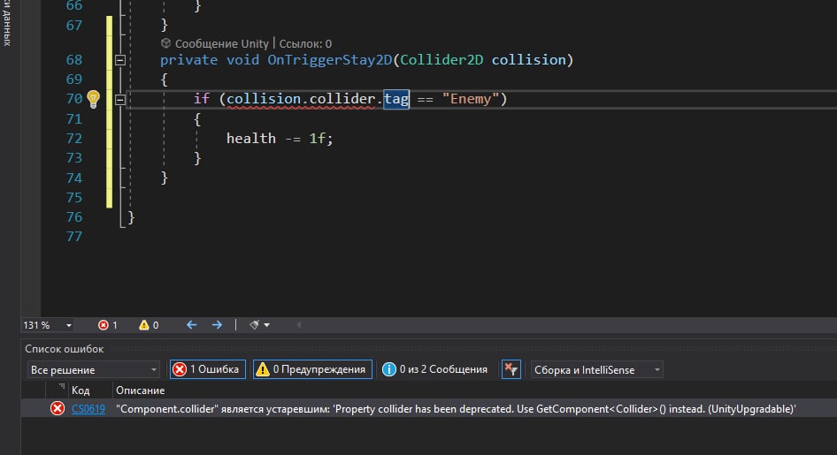837x455 pixels.
Task: Click line number 68 in the gutter
Action: pyautogui.click(x=74, y=60)
